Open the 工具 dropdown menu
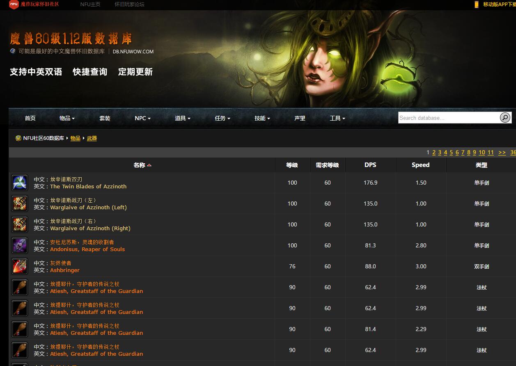This screenshot has height=366, width=516. (x=337, y=118)
